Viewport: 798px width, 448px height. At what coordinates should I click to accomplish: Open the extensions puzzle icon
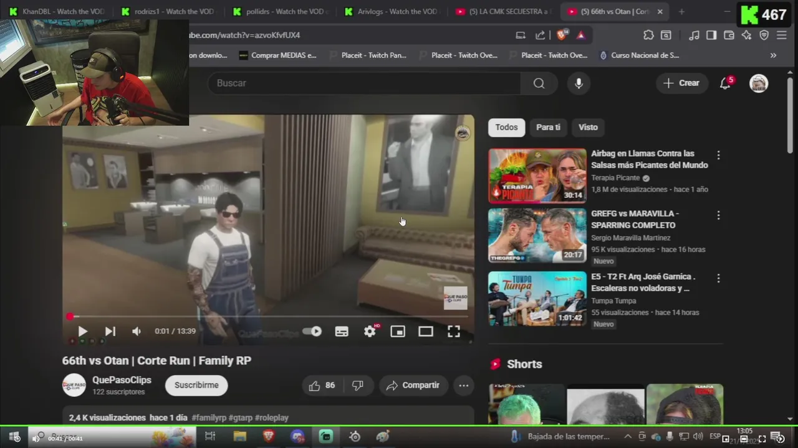pos(649,35)
